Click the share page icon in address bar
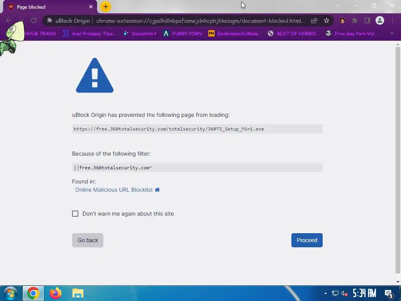Screen dimensions: 401x301 pos(314,20)
